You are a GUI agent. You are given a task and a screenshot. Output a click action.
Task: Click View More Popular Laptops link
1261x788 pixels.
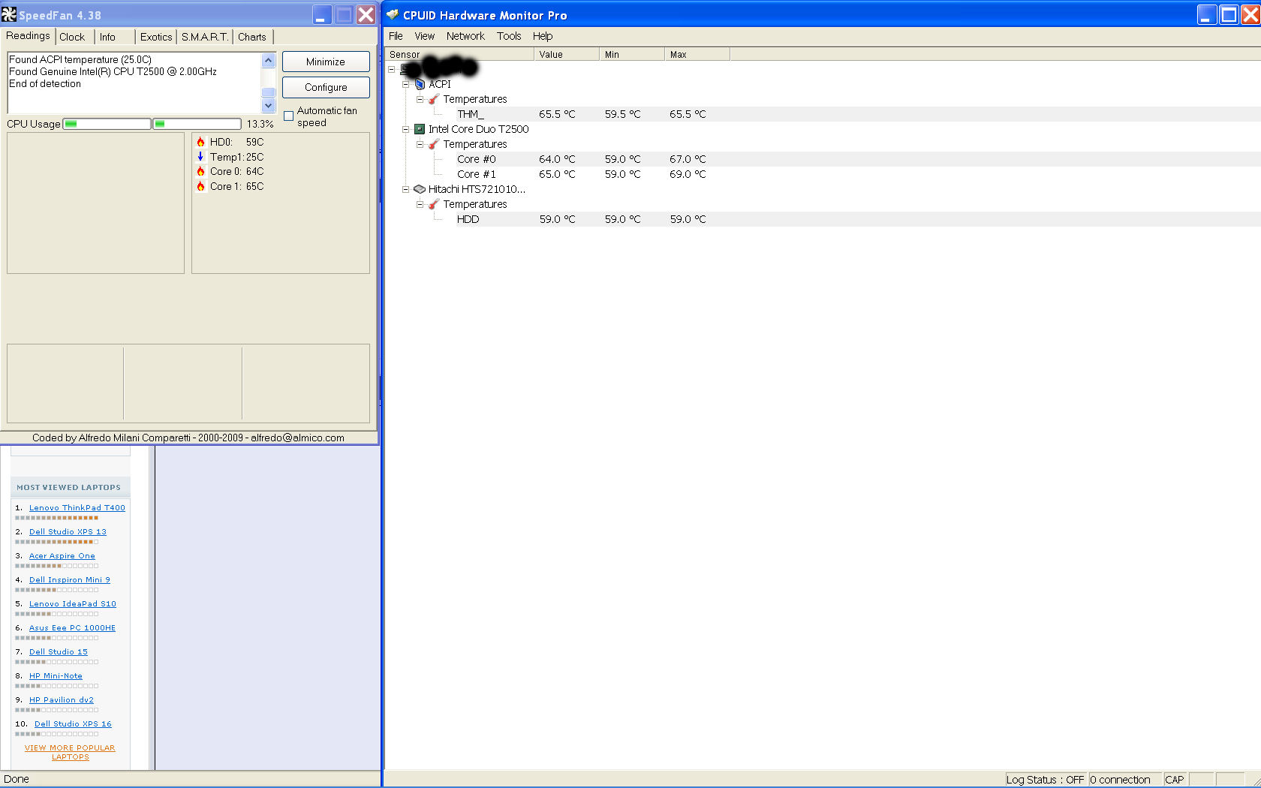pyautogui.click(x=70, y=753)
